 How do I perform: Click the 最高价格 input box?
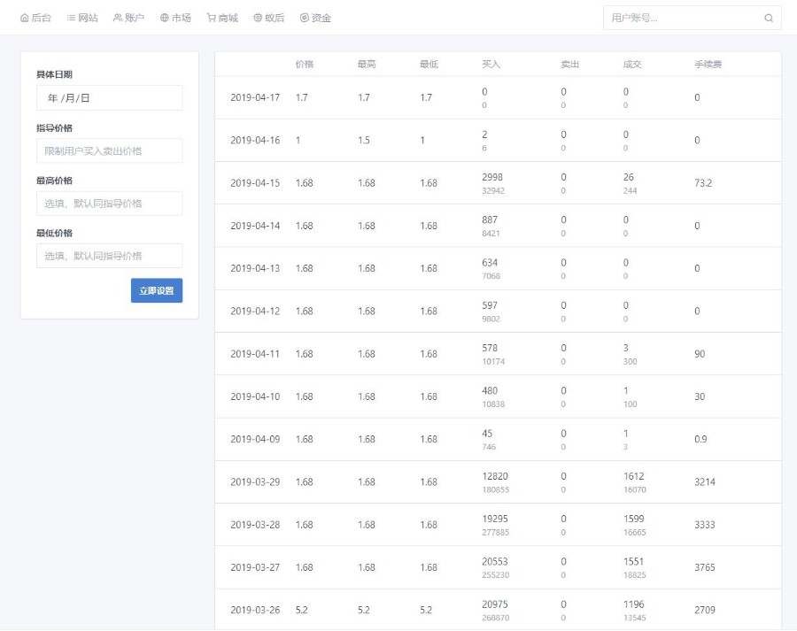(x=109, y=204)
